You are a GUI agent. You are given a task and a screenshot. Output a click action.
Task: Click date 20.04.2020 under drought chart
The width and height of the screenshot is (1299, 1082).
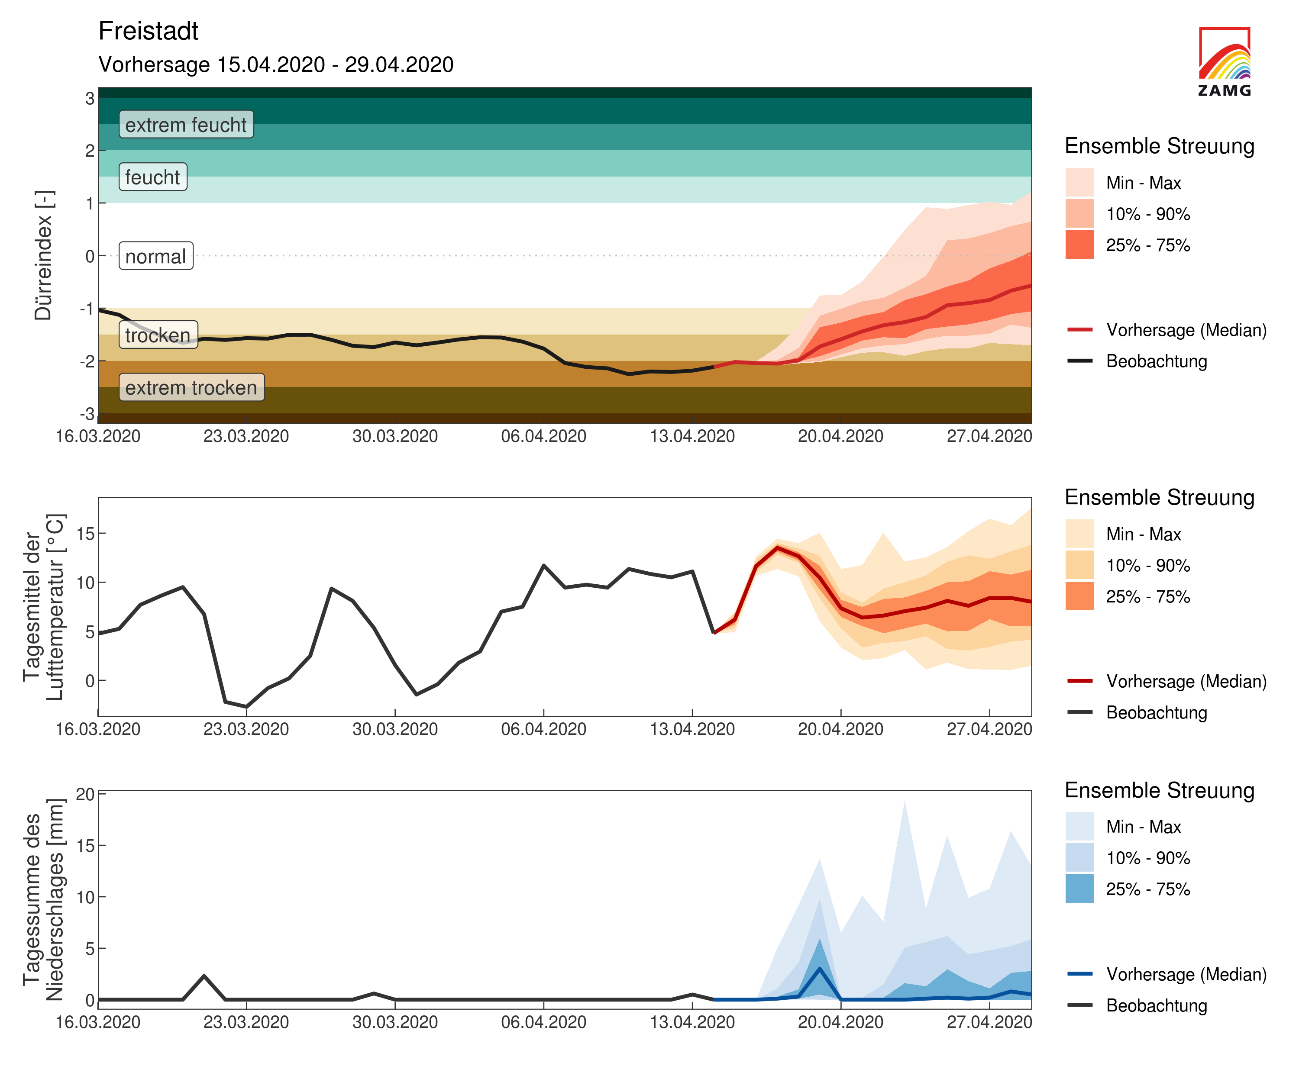click(x=840, y=436)
